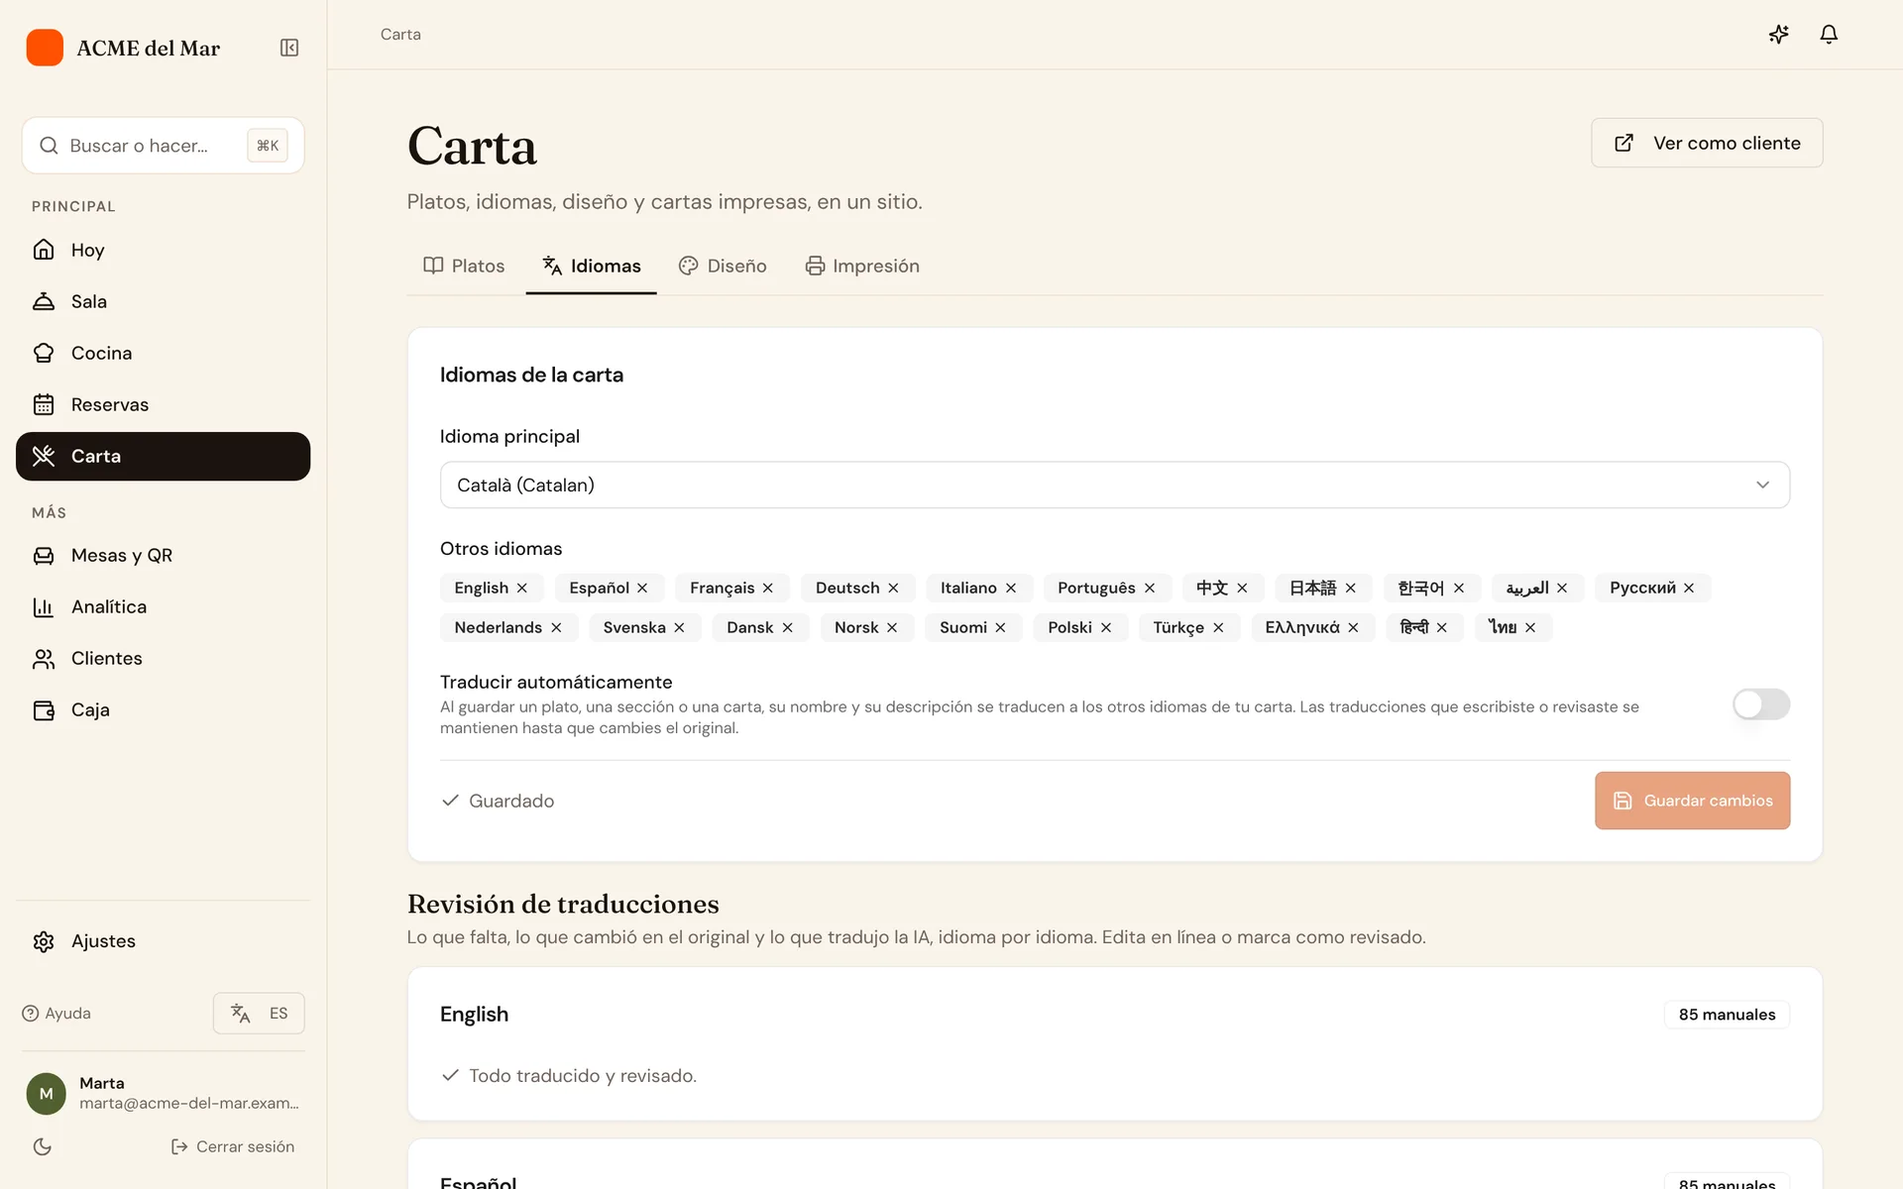Screen dimensions: 1903x1189
Task: Switch to the Platos tab
Action: [464, 266]
